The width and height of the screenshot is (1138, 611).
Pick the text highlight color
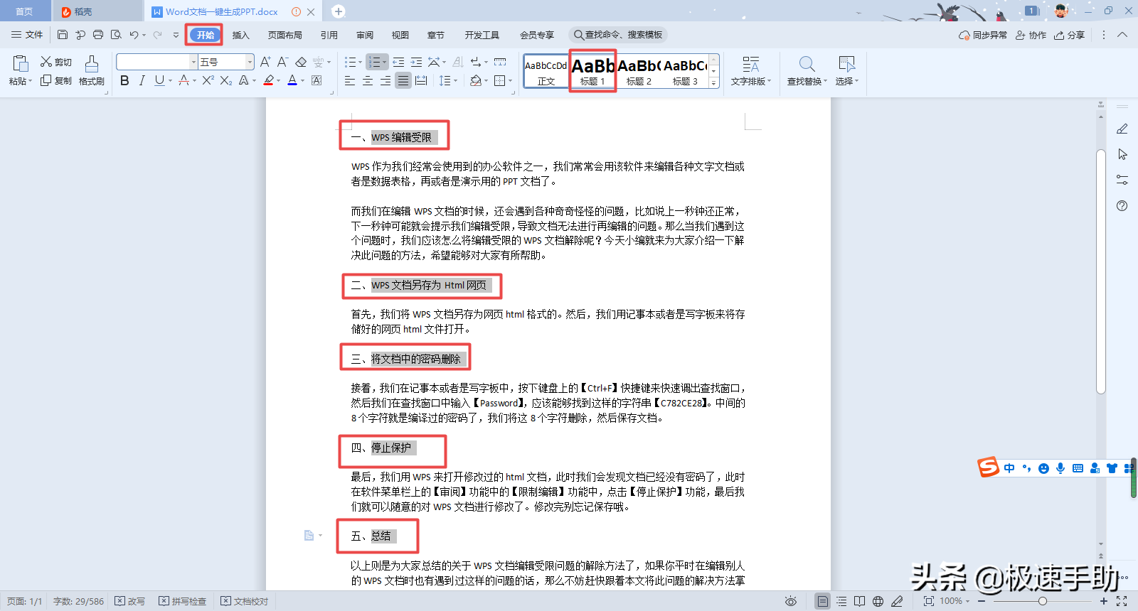[x=269, y=80]
